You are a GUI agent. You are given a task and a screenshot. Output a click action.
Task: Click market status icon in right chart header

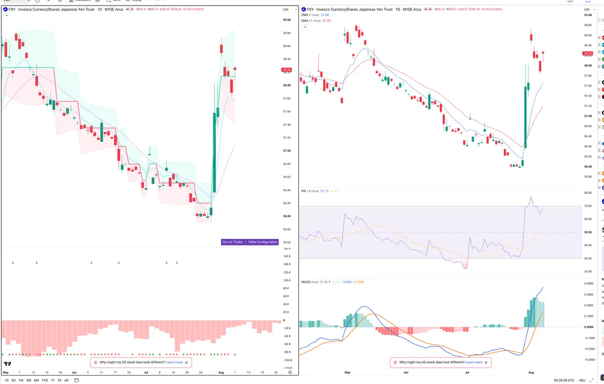pos(427,9)
